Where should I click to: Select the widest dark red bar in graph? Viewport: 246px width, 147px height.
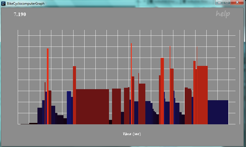93,107
